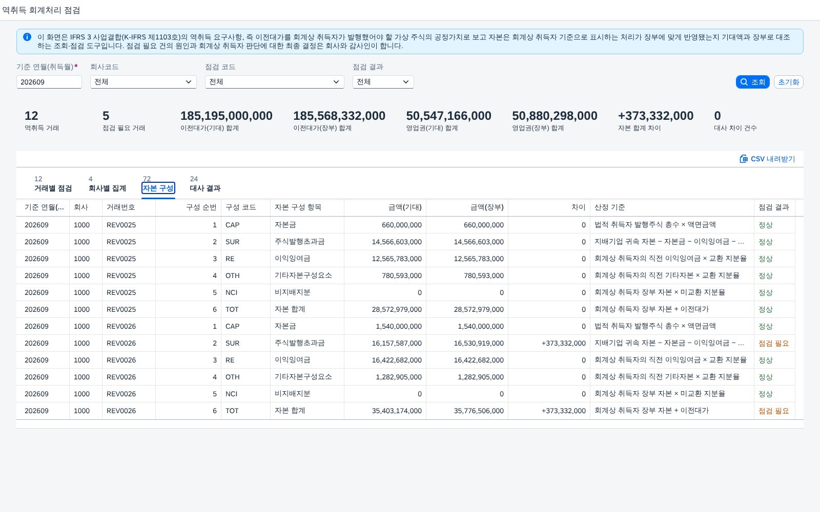
Task: Click the 역취득 회계처리 점검 page title
Action: (x=41, y=10)
